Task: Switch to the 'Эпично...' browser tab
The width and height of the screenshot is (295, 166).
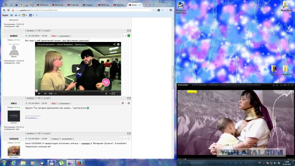Action: (43, 5)
